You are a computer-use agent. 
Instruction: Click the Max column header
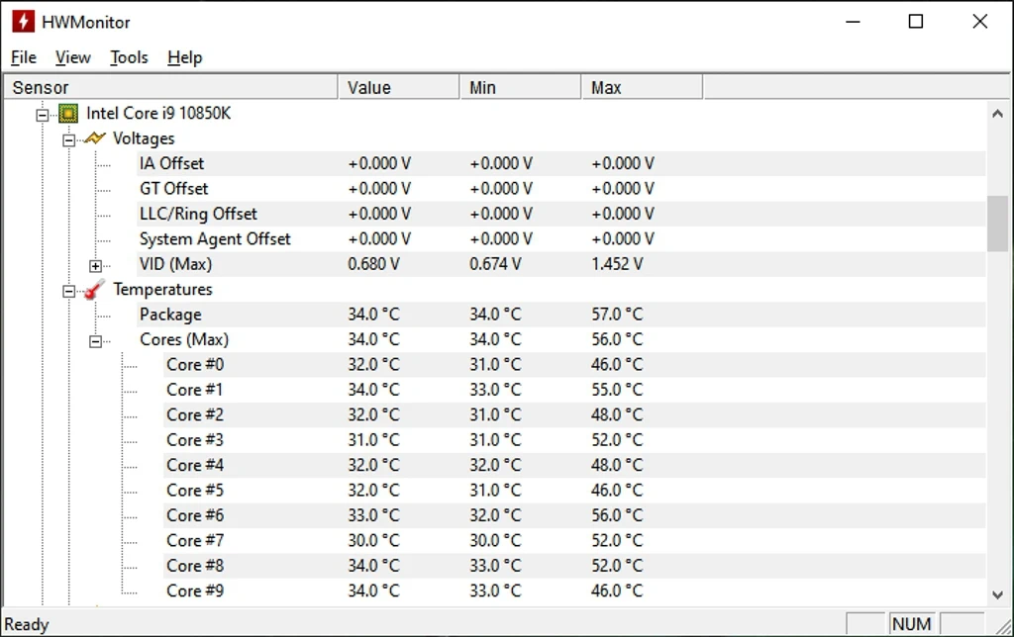coord(642,87)
